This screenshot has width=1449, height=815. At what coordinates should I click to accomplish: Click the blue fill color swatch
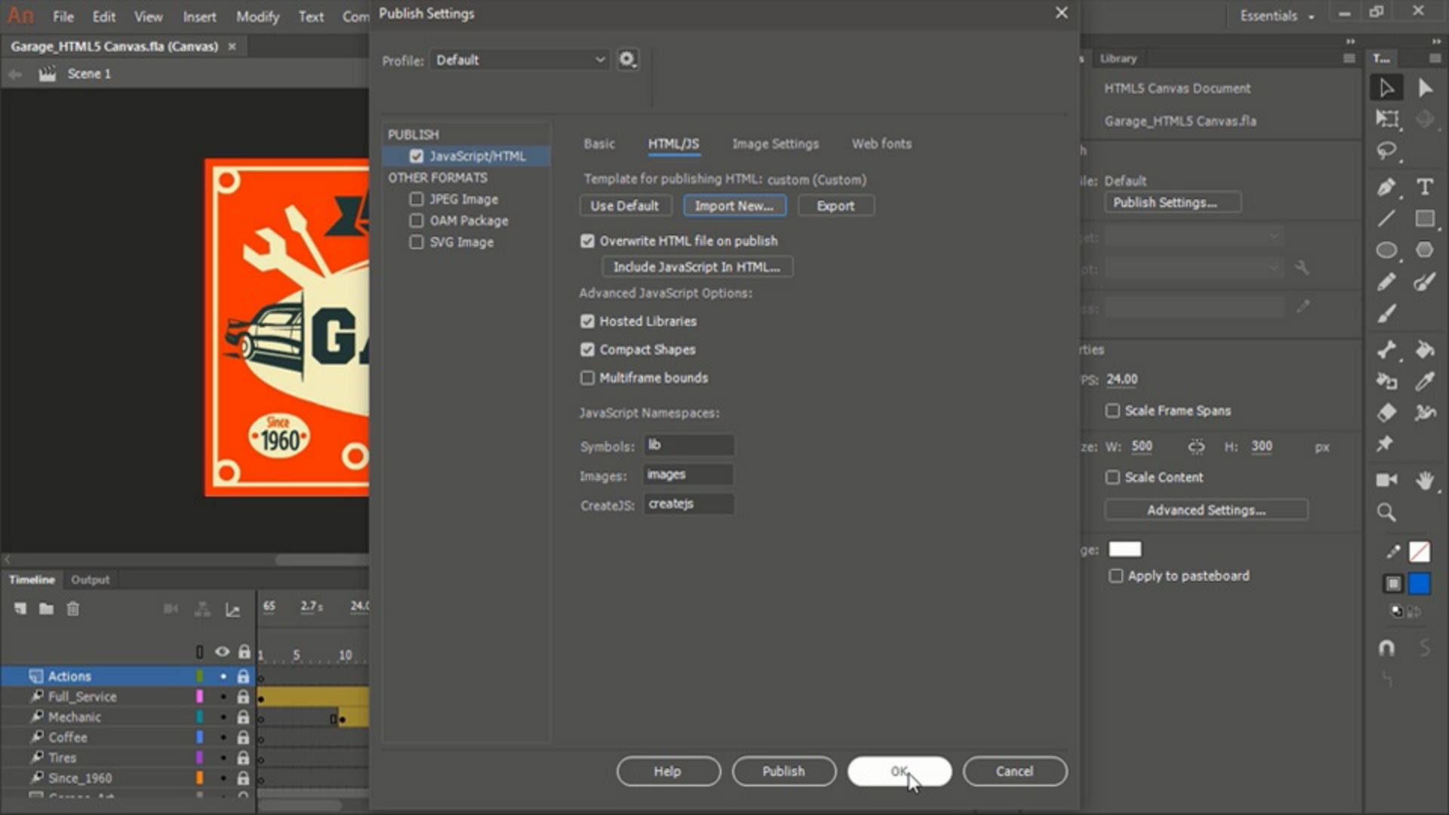[x=1419, y=583]
